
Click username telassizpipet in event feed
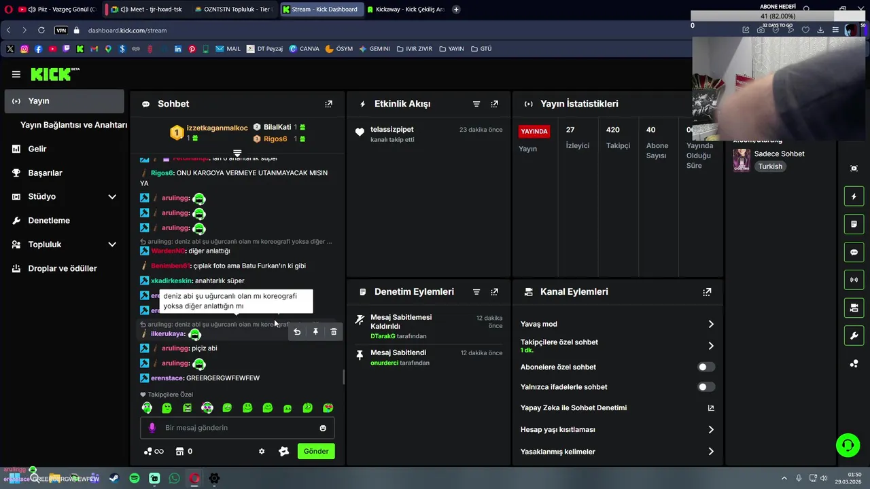(392, 130)
